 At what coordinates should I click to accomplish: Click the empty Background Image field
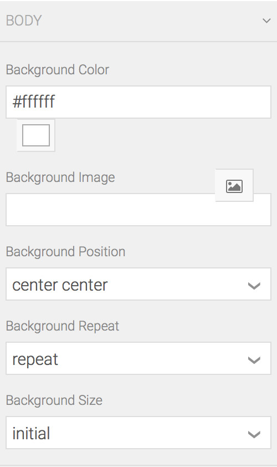[138, 210]
